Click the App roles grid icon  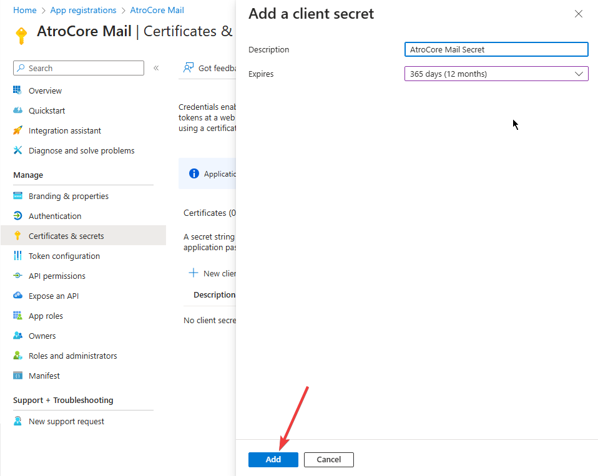[17, 316]
